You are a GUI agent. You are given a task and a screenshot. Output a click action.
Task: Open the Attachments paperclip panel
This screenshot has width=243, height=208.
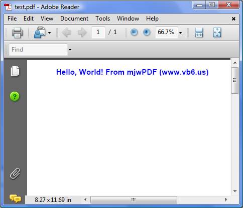[x=15, y=174]
